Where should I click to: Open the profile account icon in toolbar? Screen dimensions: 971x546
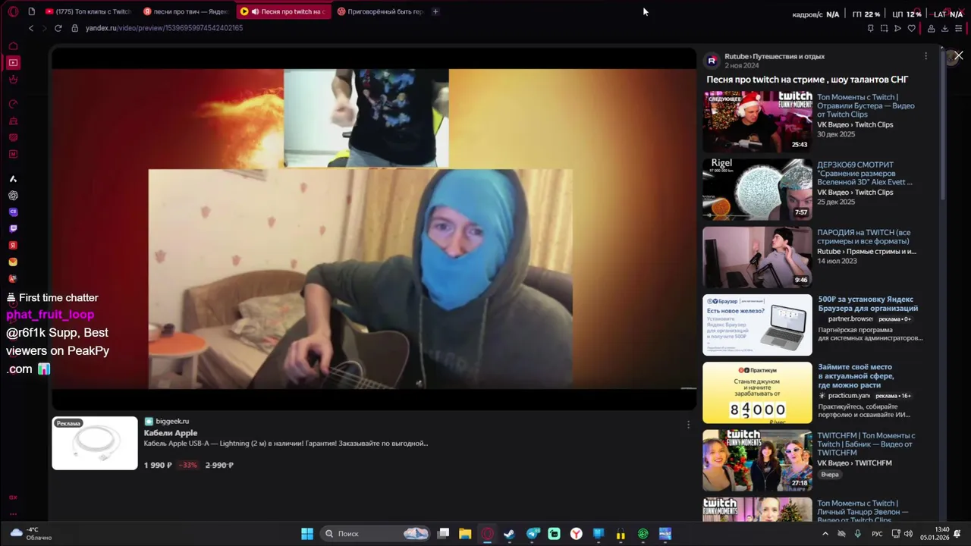click(x=931, y=28)
